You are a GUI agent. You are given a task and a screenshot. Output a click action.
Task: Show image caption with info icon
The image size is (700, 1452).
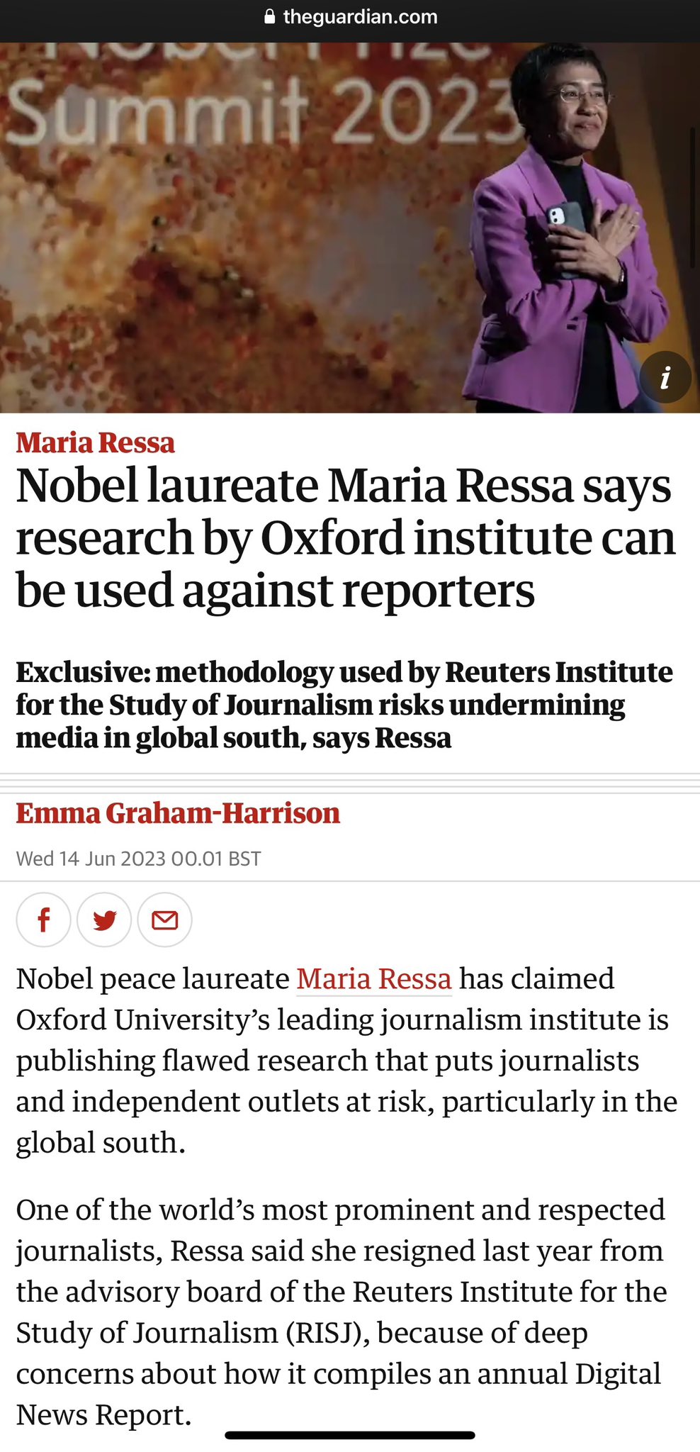[665, 377]
